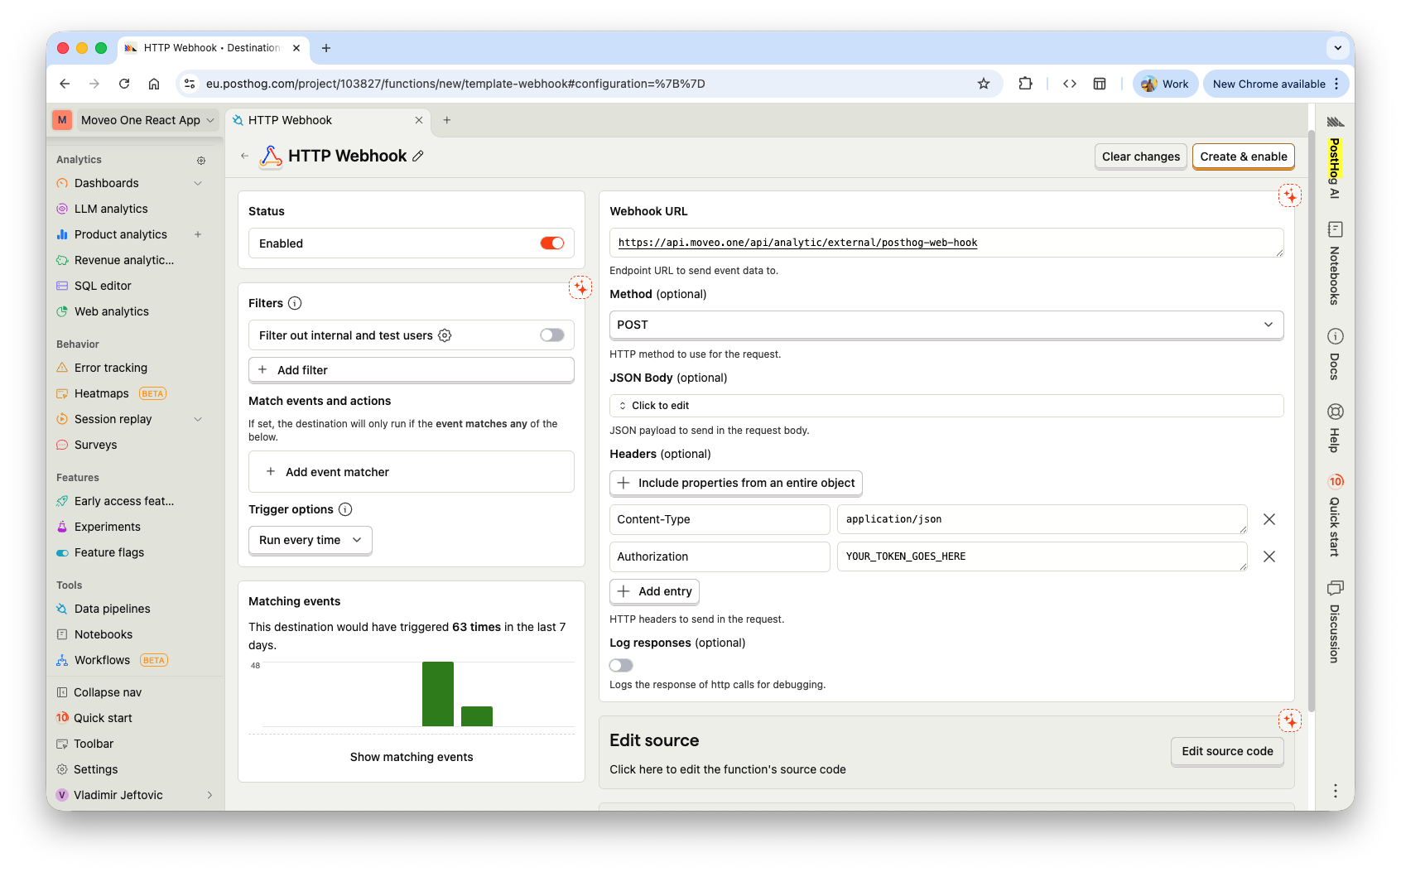The image size is (1401, 872).
Task: Click the Add filter button
Action: (x=412, y=370)
